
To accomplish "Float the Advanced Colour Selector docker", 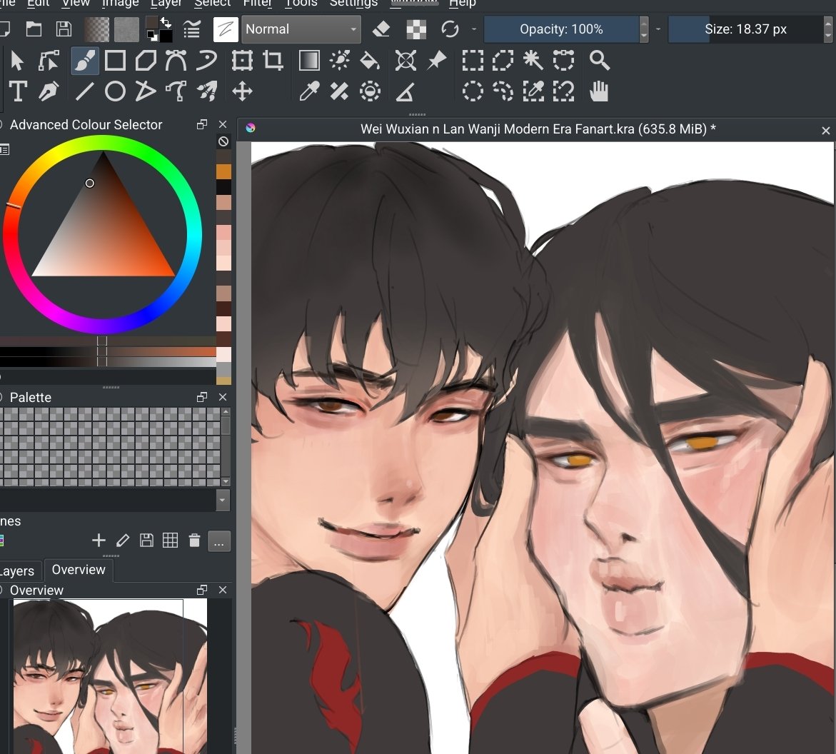I will 202,124.
